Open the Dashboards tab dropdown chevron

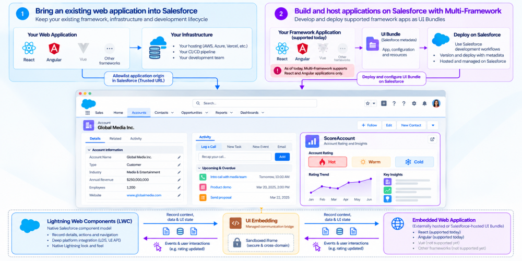[x=263, y=113]
